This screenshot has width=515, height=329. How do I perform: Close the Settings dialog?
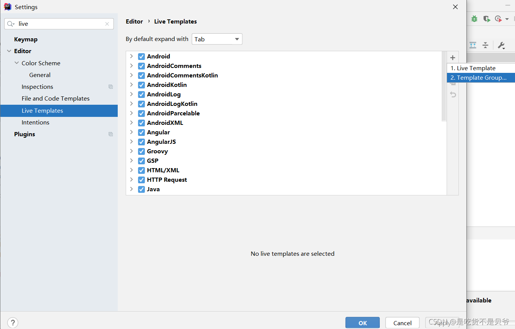(x=455, y=7)
